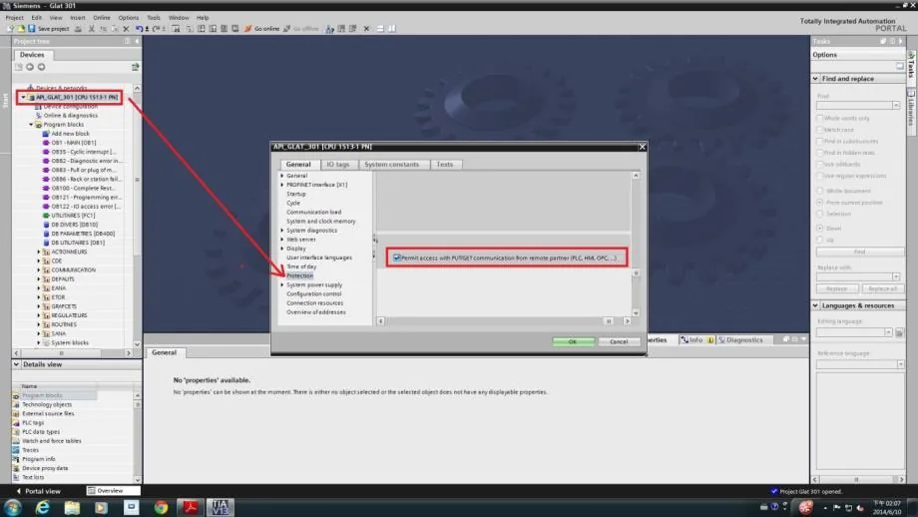Toggle Match case checkbox
This screenshot has height=517, width=918.
tap(819, 130)
